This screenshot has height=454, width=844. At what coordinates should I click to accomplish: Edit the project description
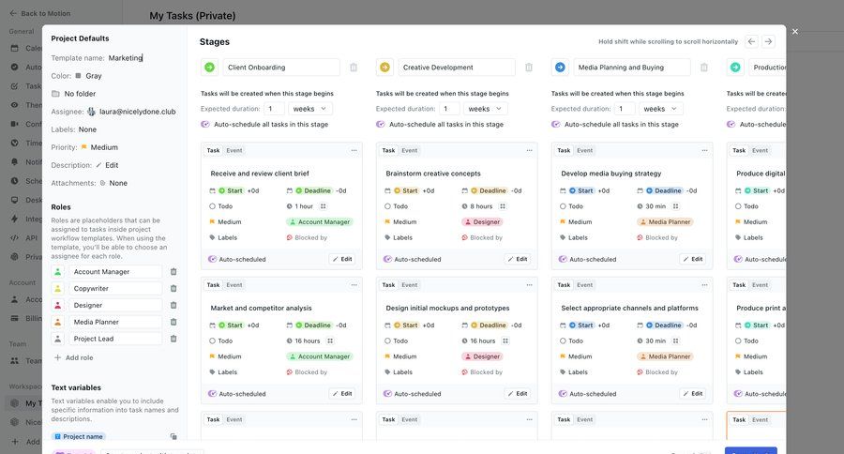107,165
